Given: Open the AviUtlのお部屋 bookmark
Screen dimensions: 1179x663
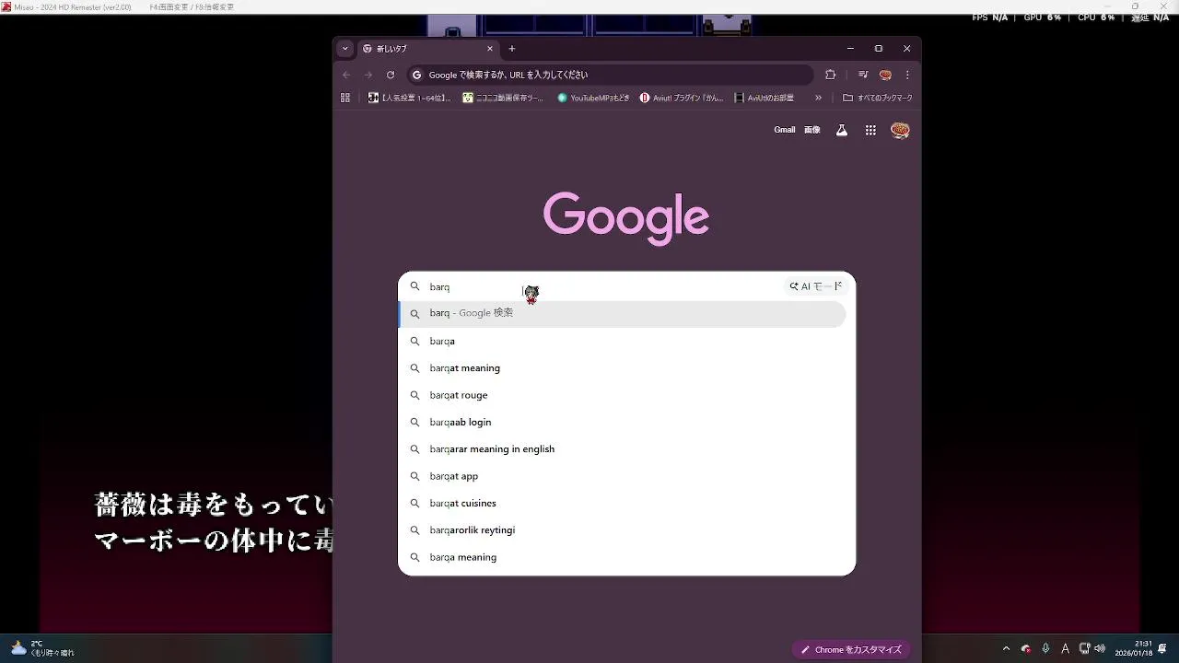Looking at the screenshot, I should [765, 98].
